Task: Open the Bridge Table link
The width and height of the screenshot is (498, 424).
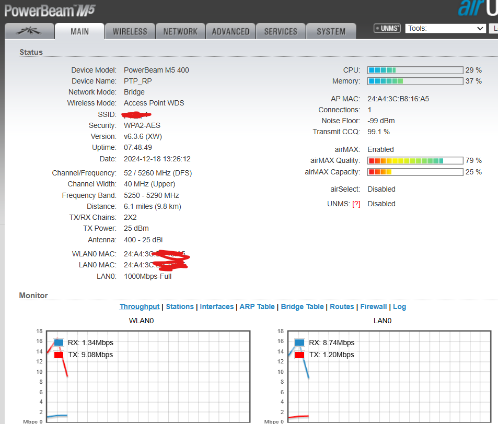Action: click(x=303, y=307)
